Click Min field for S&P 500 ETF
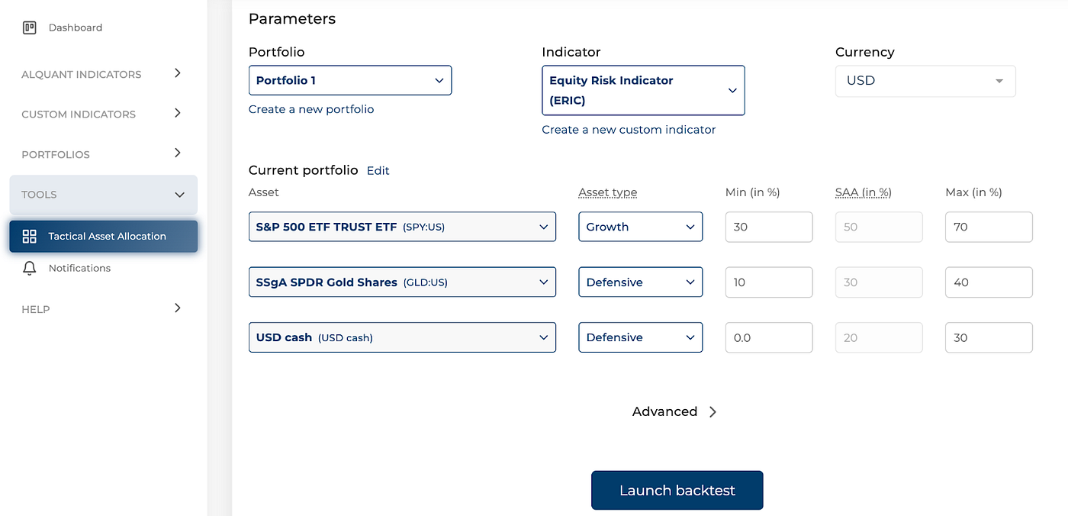Image resolution: width=1068 pixels, height=516 pixels. tap(769, 227)
